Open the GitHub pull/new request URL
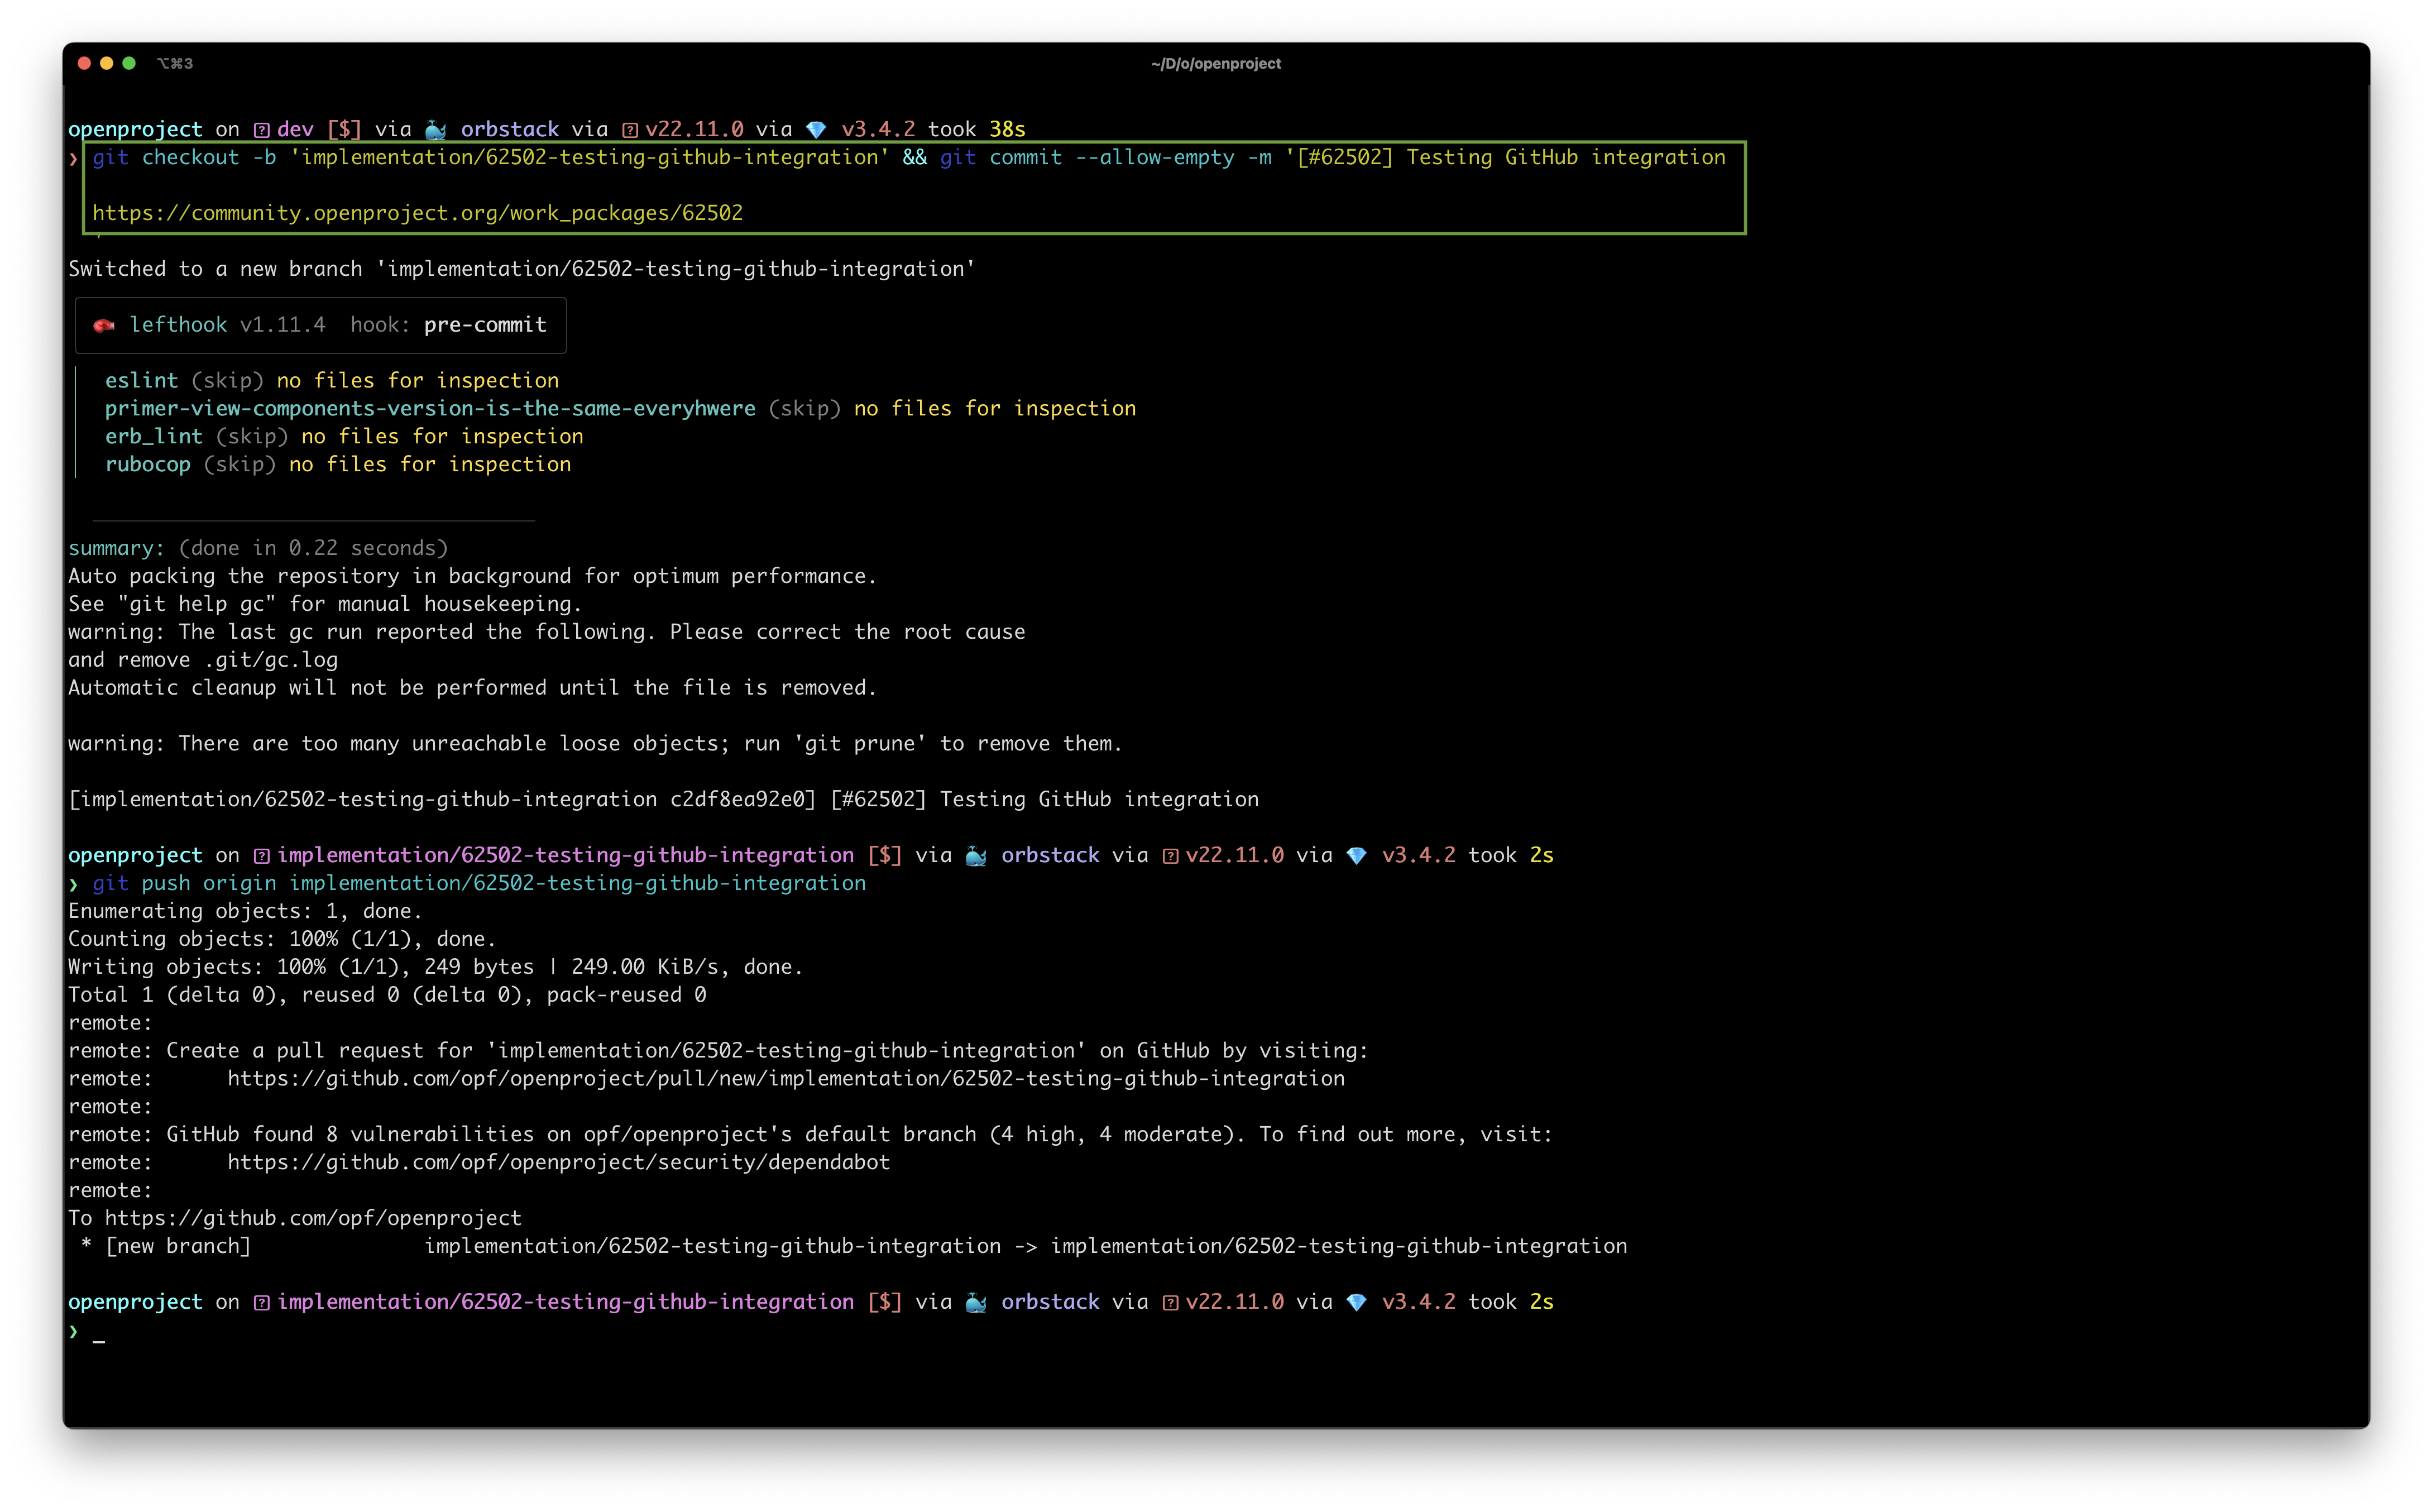 pos(785,1079)
